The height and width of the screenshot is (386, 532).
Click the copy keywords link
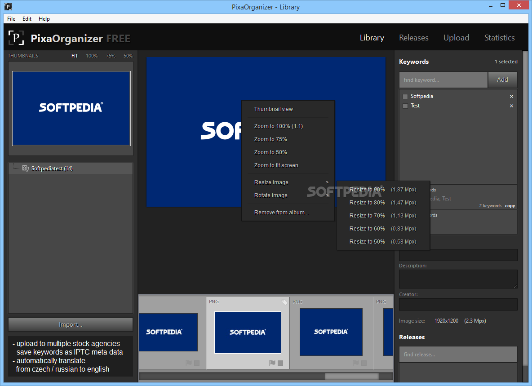[510, 206]
